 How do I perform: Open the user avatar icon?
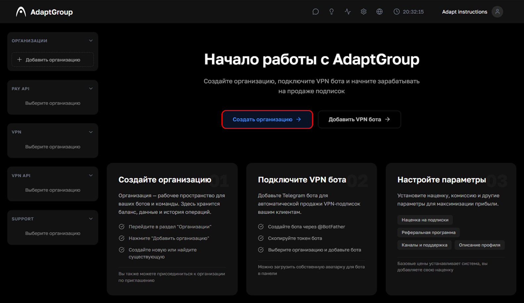coord(497,12)
